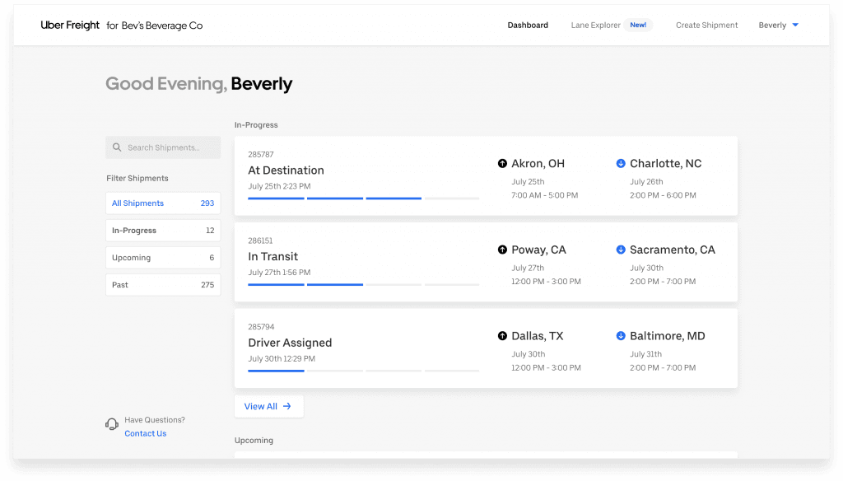The width and height of the screenshot is (843, 481).
Task: Click the Uber Freight logo
Action: click(70, 26)
